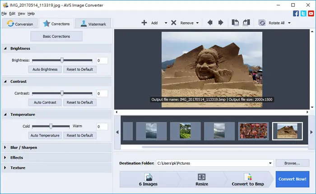
Task: Open the Destination Folder dropdown
Action: click(x=270, y=163)
